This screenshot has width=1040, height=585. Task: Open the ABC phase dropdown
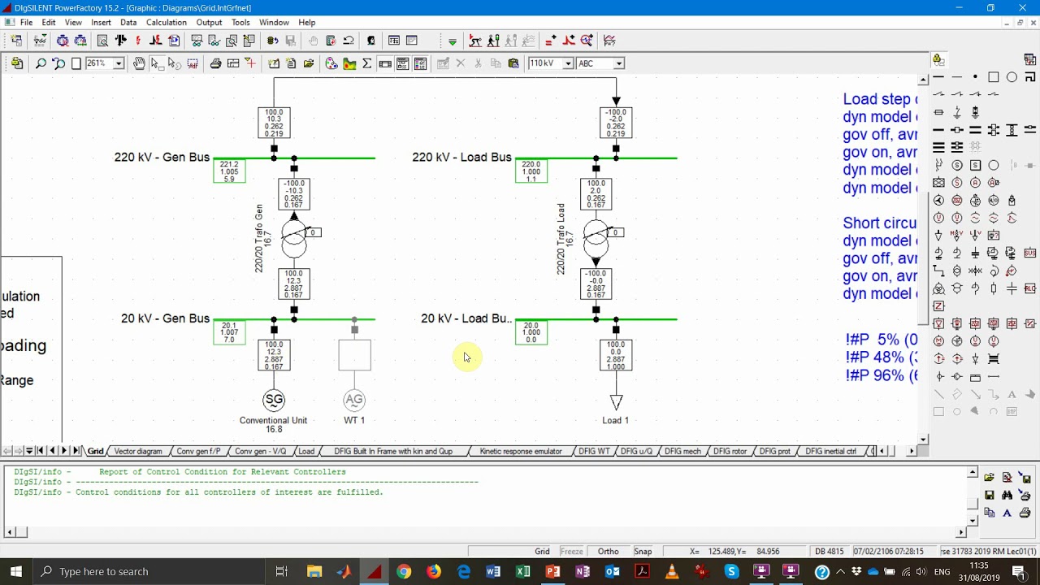click(x=618, y=63)
